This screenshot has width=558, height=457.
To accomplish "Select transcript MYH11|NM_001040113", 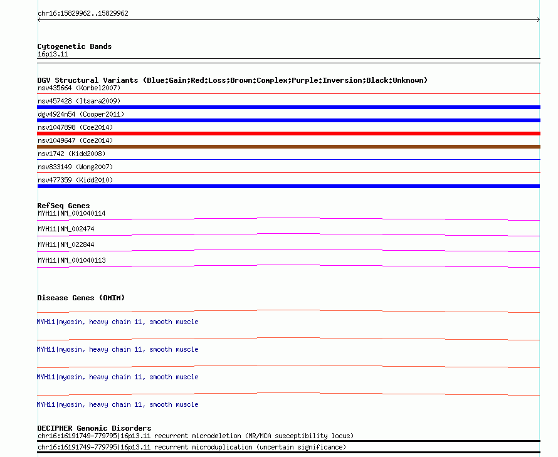I will tap(71, 260).
